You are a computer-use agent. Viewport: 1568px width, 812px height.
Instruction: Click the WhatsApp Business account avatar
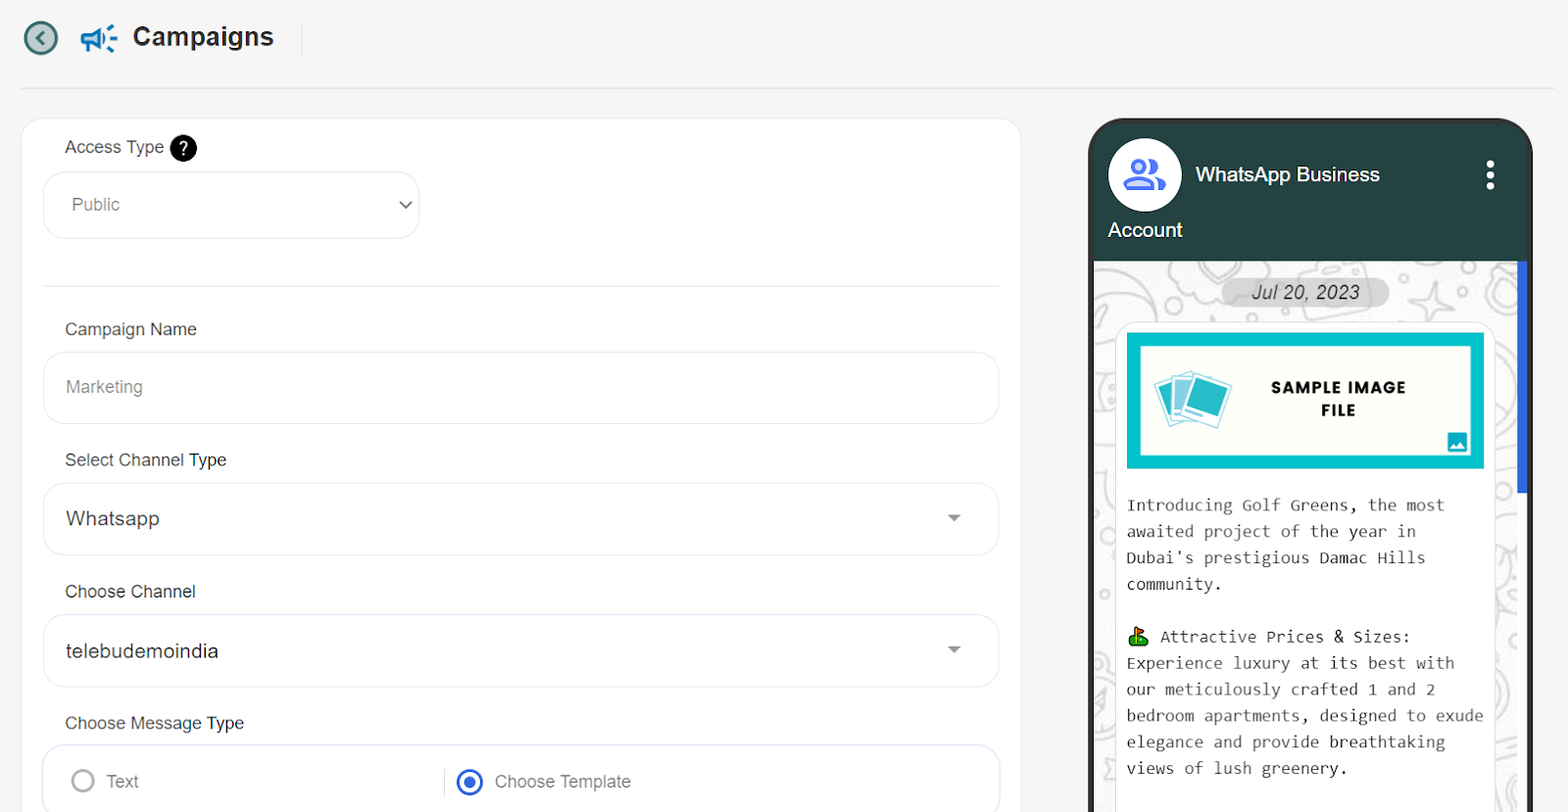(1145, 175)
